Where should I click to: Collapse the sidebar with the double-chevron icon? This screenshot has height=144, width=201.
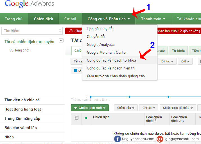click(x=61, y=40)
